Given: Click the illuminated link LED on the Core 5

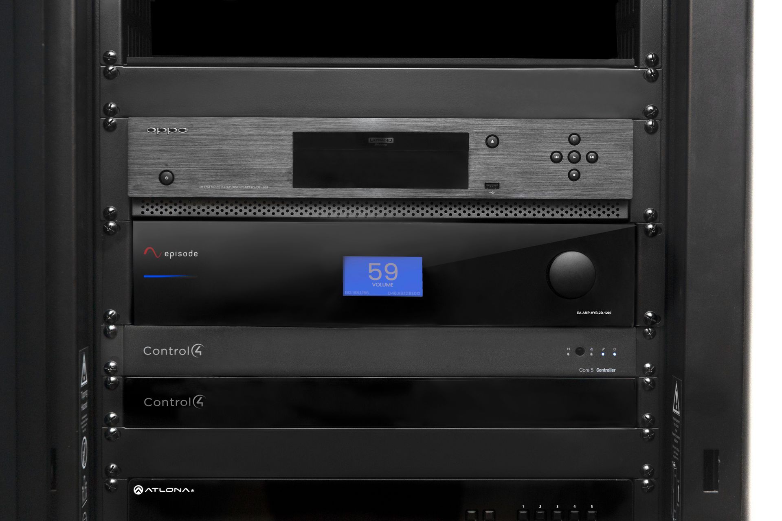Looking at the screenshot, I should (603, 354).
